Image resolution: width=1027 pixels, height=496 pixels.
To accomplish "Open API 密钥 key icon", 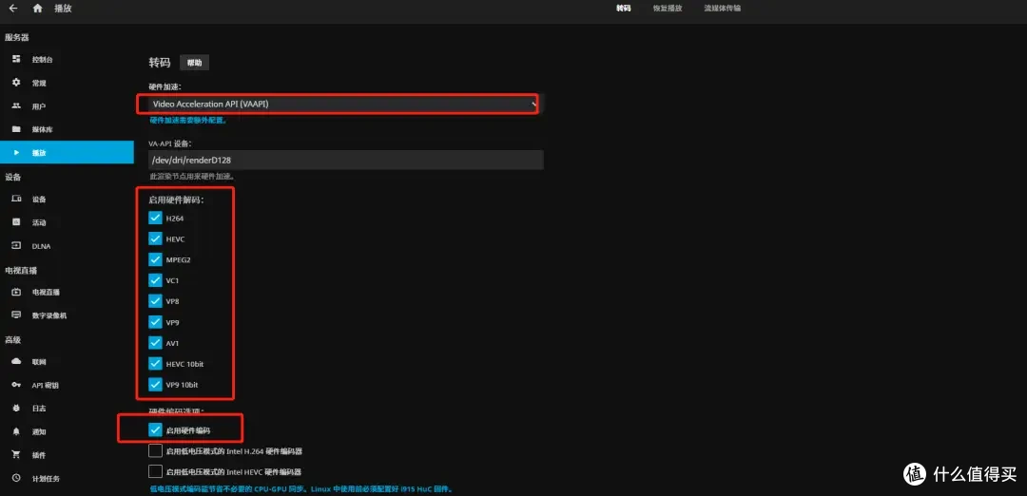I will pos(16,385).
